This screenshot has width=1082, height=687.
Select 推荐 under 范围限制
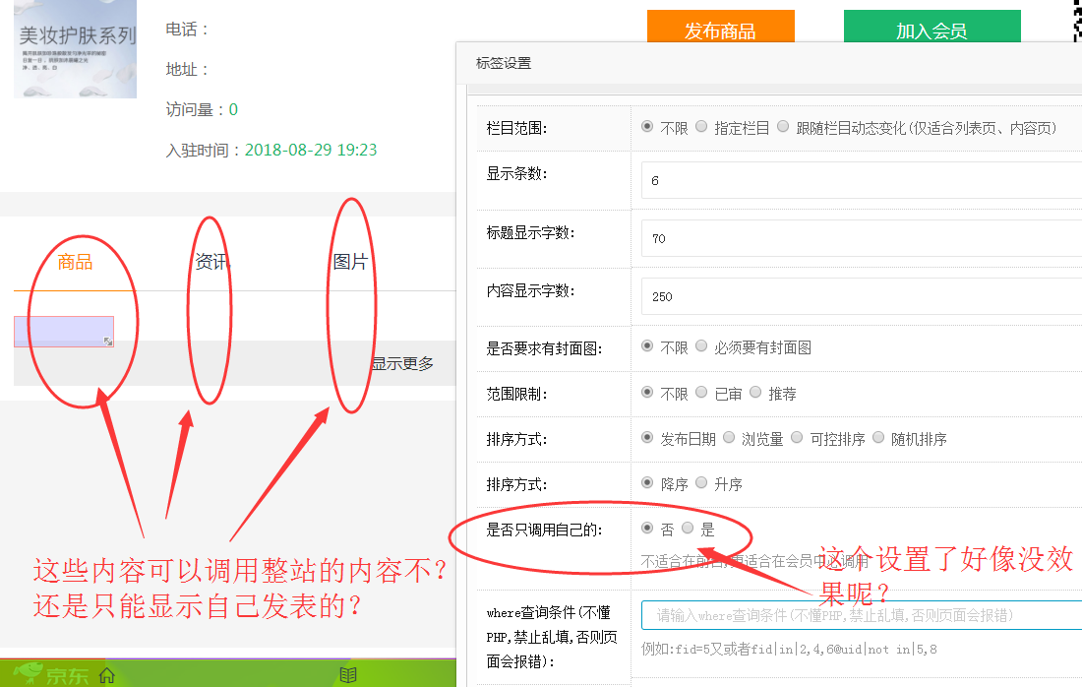coord(755,393)
